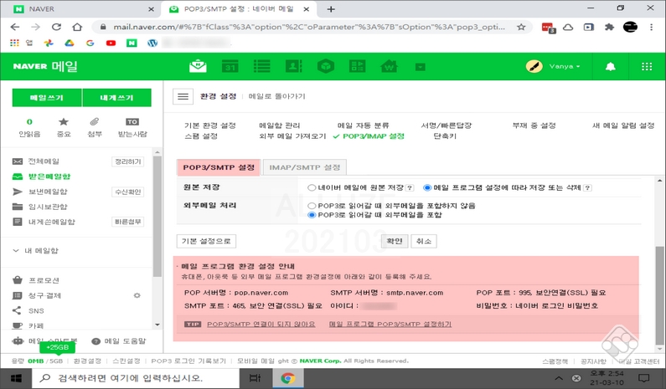
Task: Open 받은메일함 inbox folder
Action: 49,177
